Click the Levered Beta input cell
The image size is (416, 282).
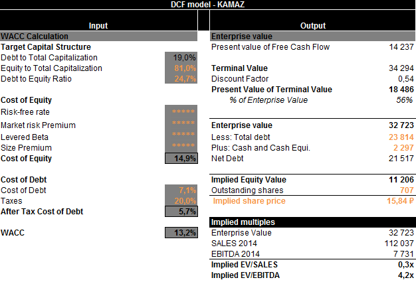click(181, 137)
